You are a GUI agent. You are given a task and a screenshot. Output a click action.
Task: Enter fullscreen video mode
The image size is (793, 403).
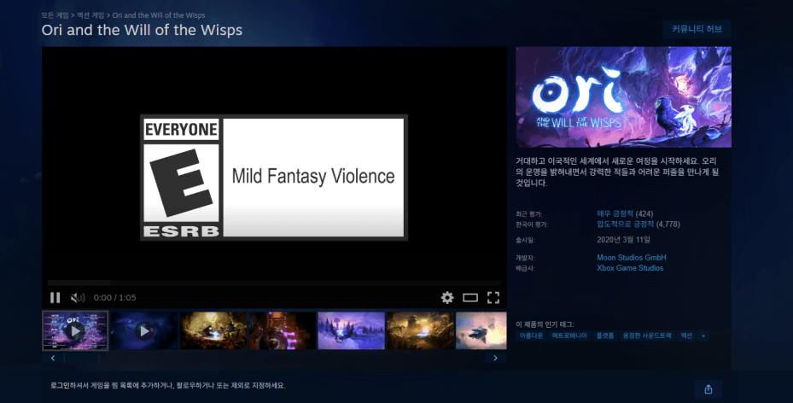coord(493,297)
